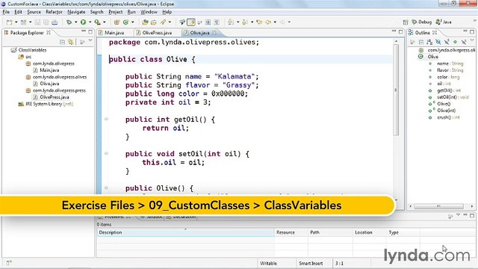Toggle Show Whitespace Characters icon
478x269 pixels.
coord(217,22)
